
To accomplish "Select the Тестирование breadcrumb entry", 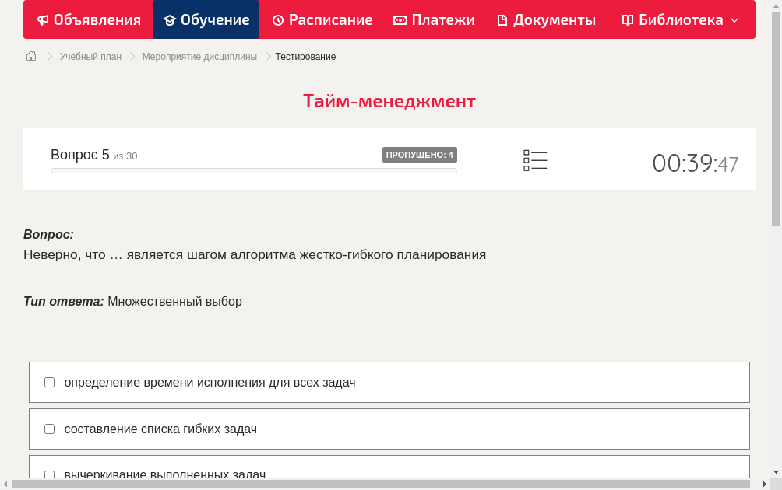I will [x=305, y=56].
